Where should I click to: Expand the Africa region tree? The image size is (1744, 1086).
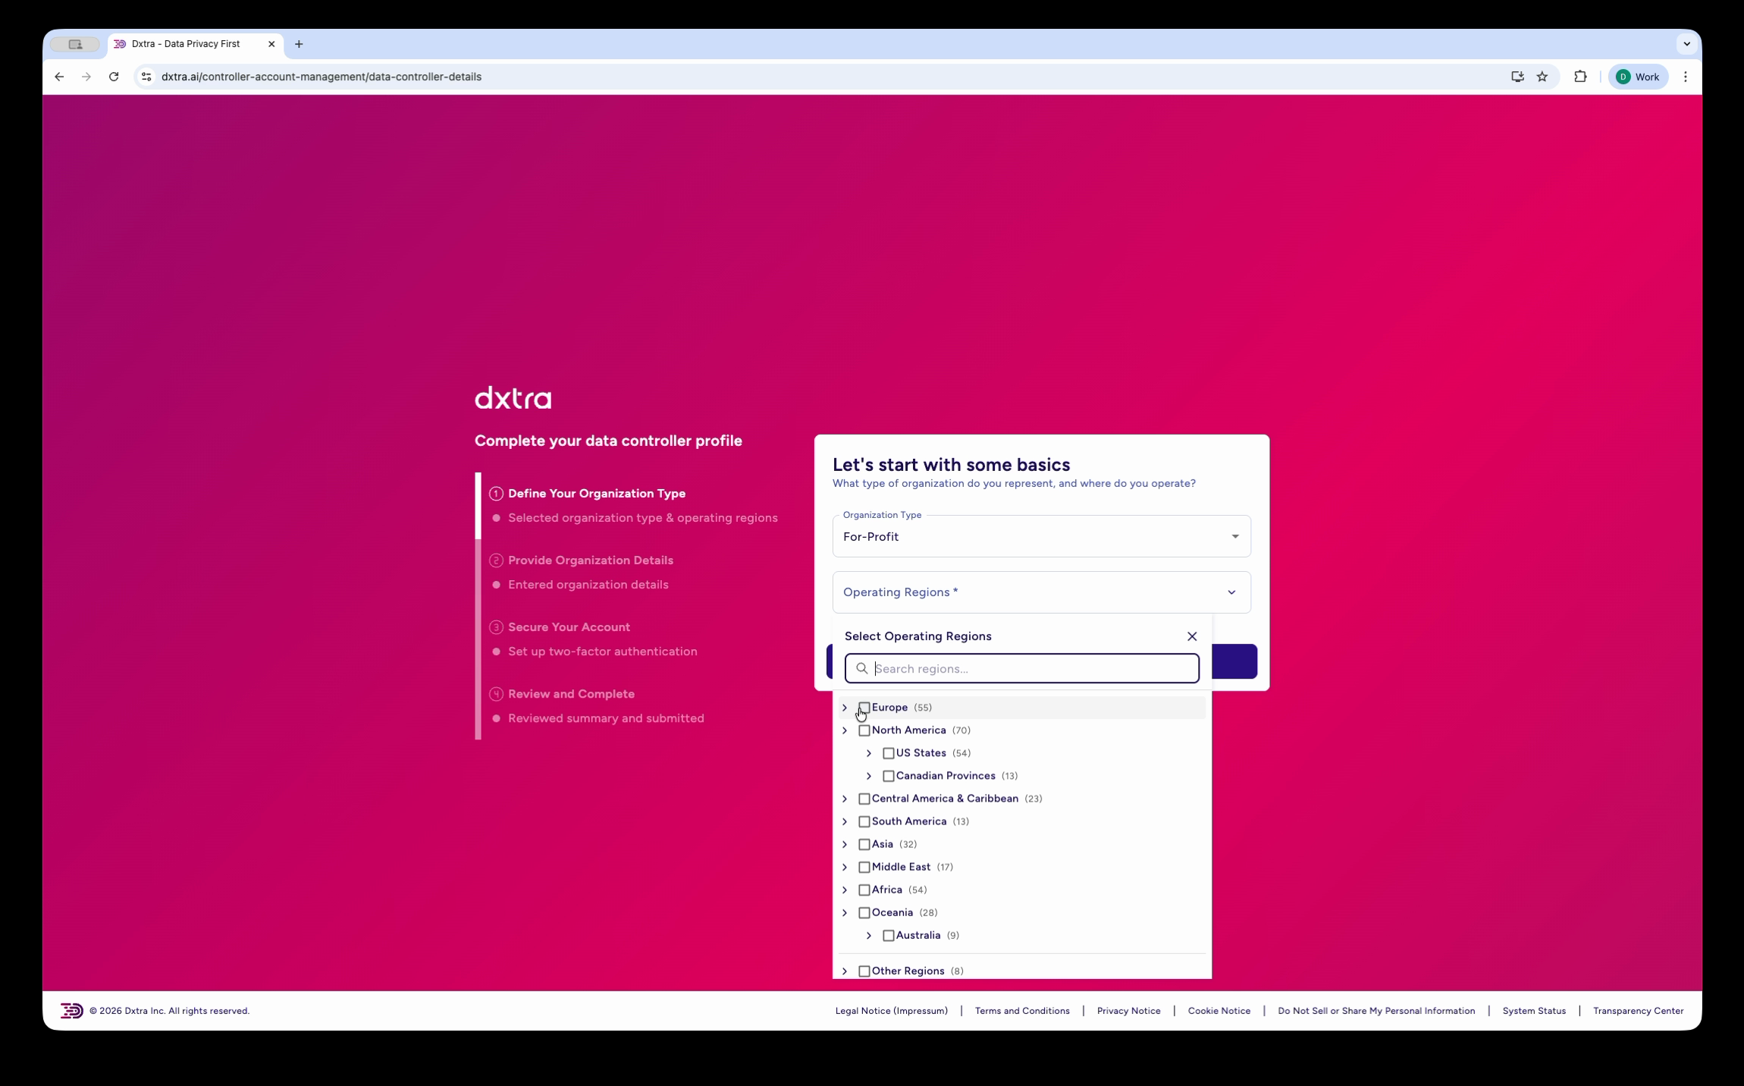[845, 890]
